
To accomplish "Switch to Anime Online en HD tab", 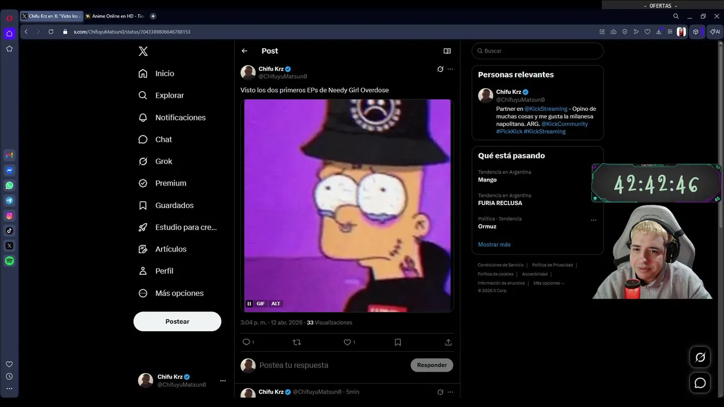I will point(114,16).
